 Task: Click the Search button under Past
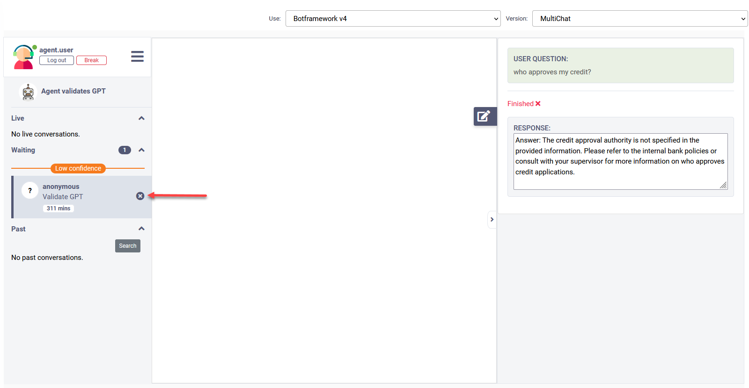click(127, 246)
